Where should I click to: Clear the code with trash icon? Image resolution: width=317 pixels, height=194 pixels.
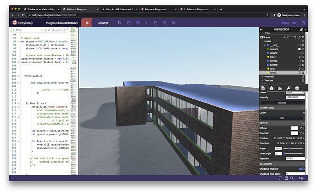(164, 23)
